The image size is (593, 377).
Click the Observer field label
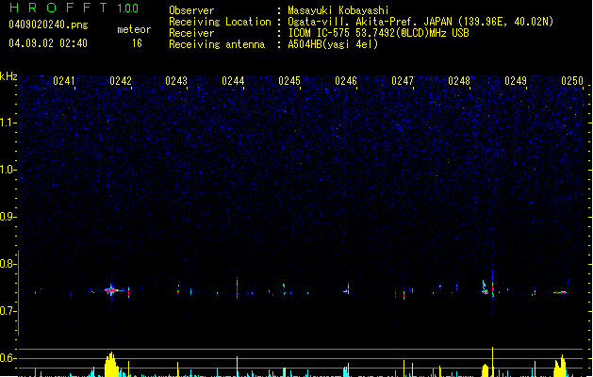pos(191,10)
